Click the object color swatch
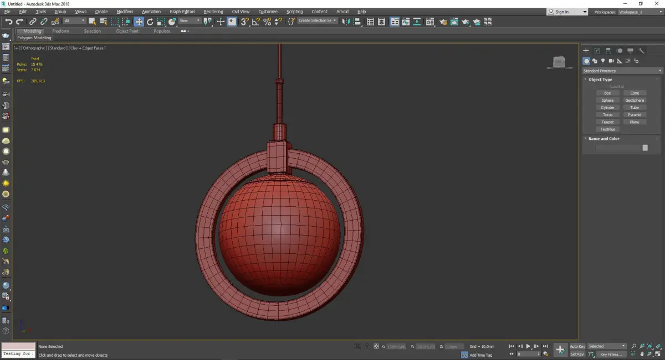 (644, 148)
